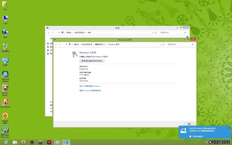Select 控制台 breadcrumb in System window
Viewport: 232px width, 145px height.
pyautogui.click(x=69, y=33)
